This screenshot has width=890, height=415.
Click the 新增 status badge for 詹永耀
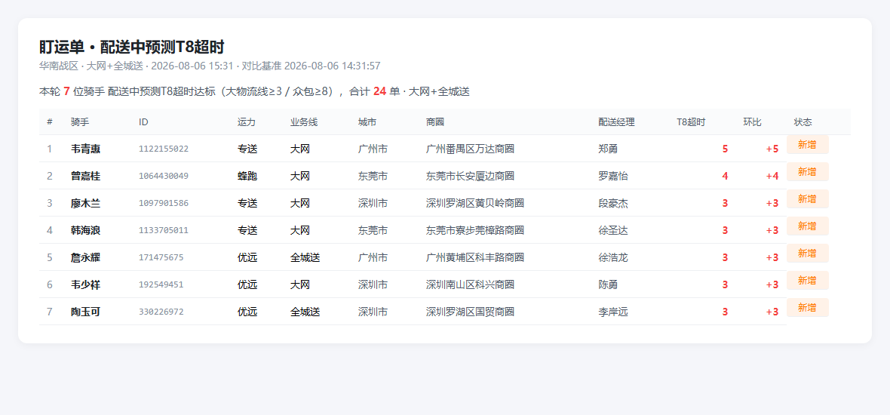click(807, 254)
